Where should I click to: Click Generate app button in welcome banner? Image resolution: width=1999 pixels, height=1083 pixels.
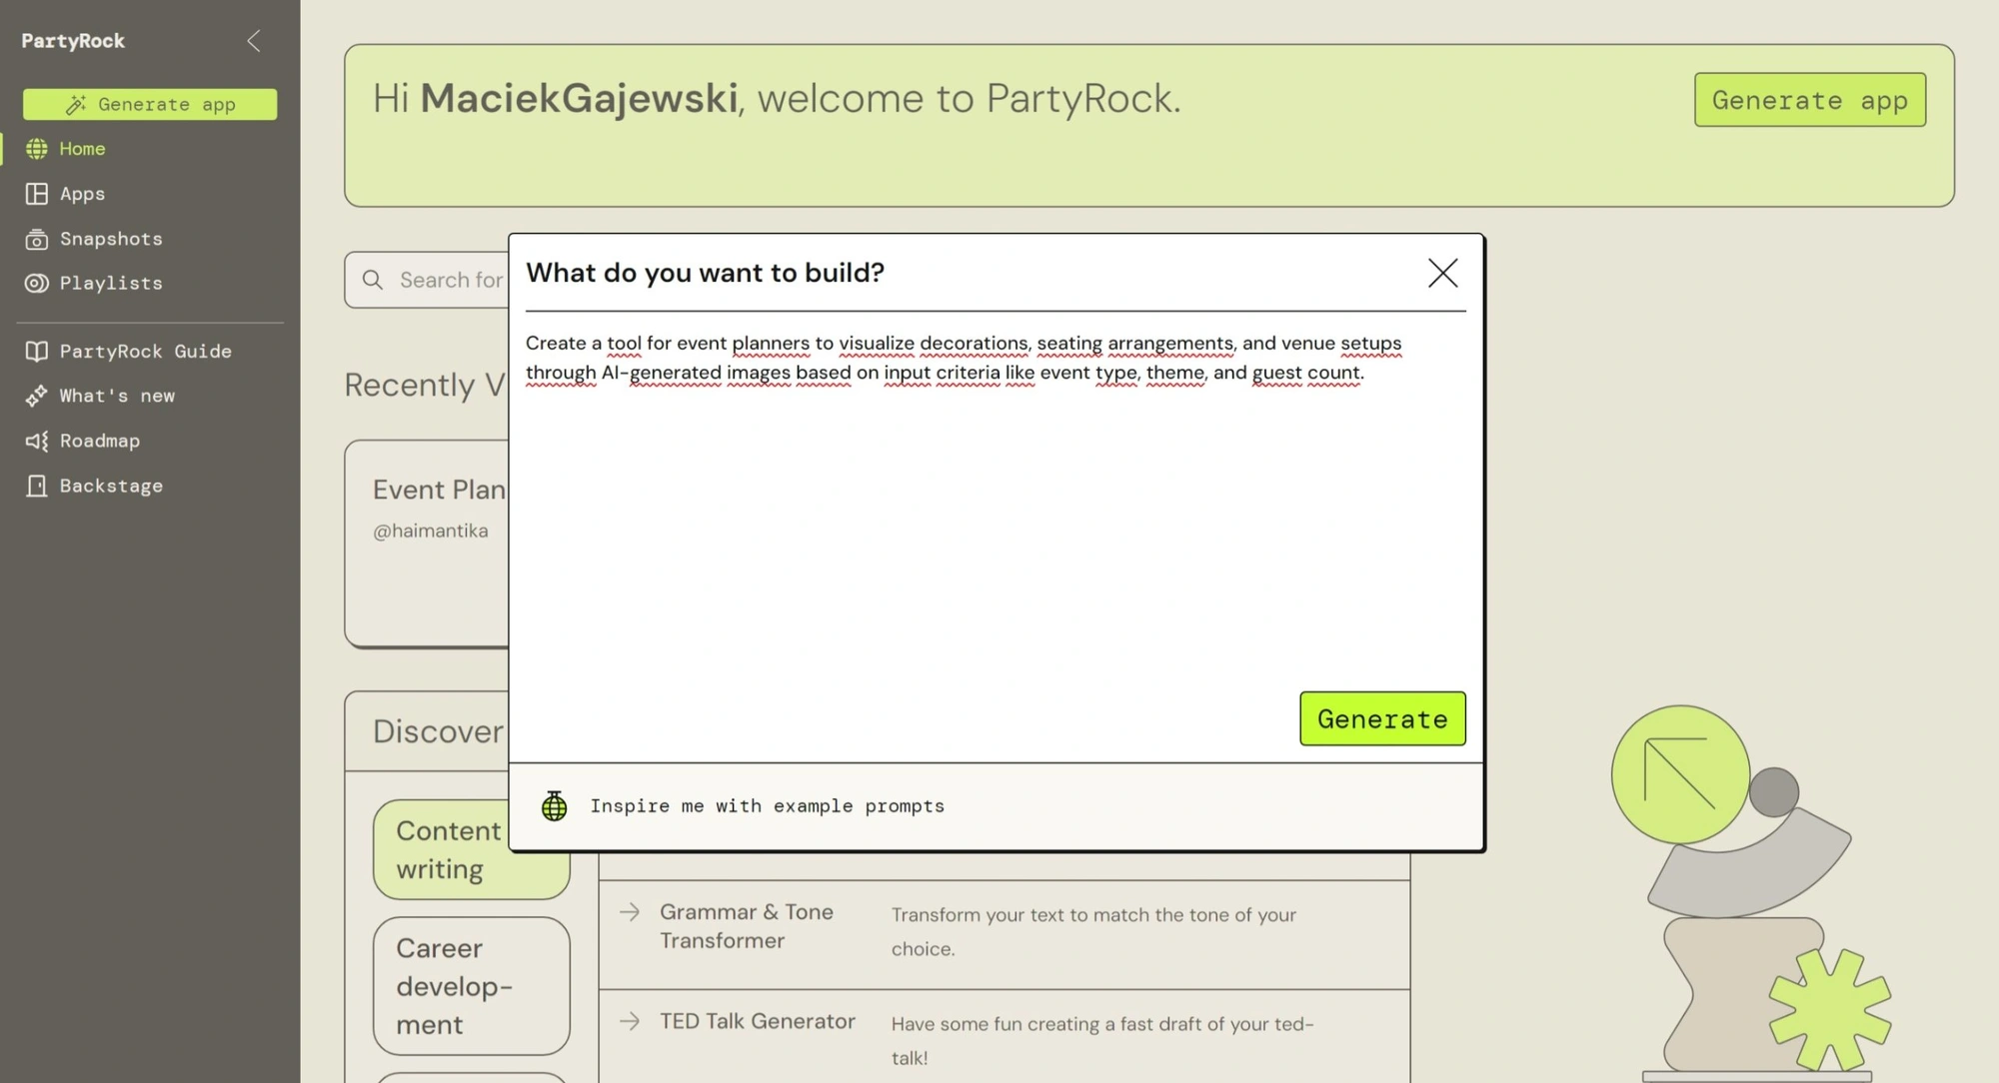click(1809, 100)
